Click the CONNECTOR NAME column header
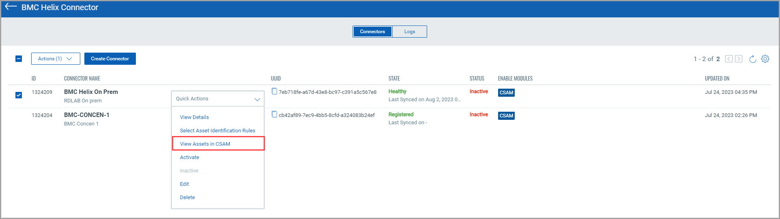780x219 pixels. click(82, 79)
